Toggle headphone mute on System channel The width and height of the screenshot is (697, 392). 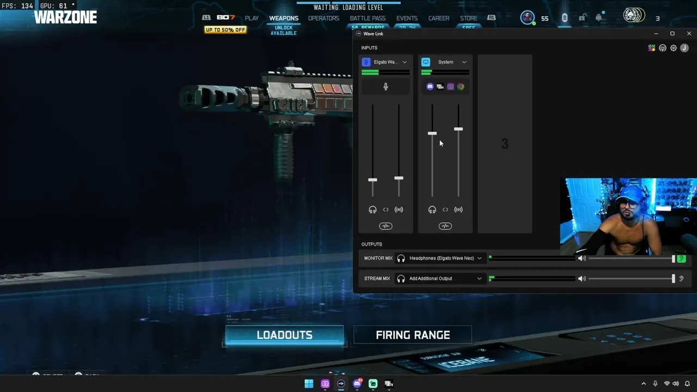432,210
